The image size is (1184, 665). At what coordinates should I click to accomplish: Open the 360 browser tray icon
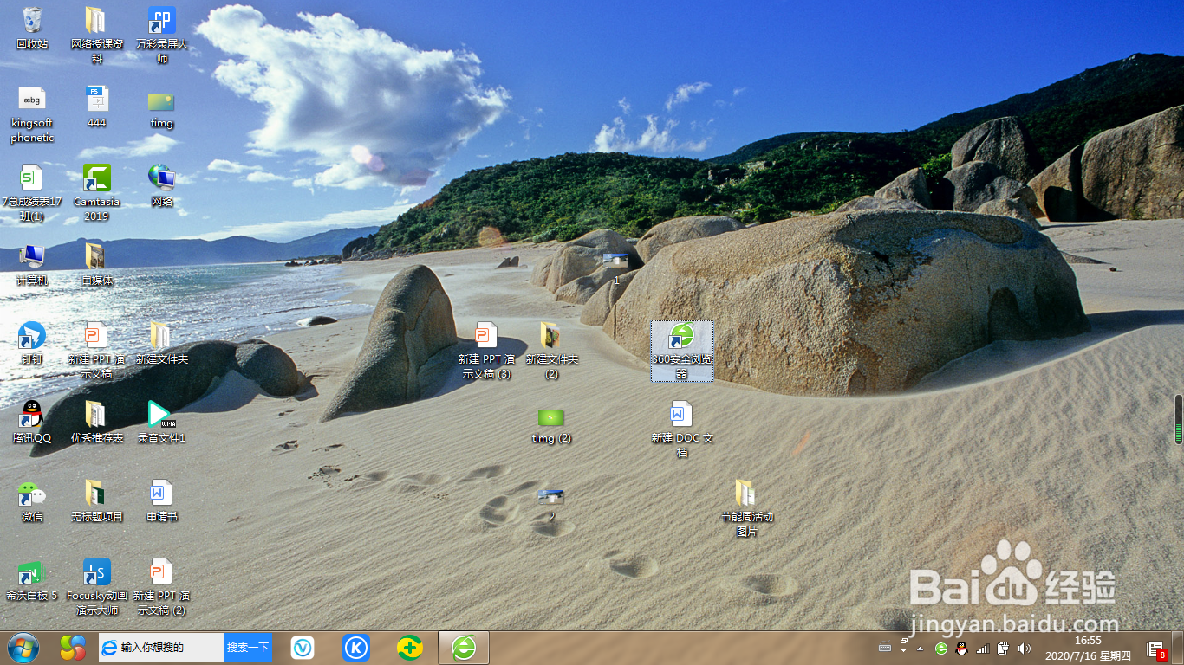941,648
